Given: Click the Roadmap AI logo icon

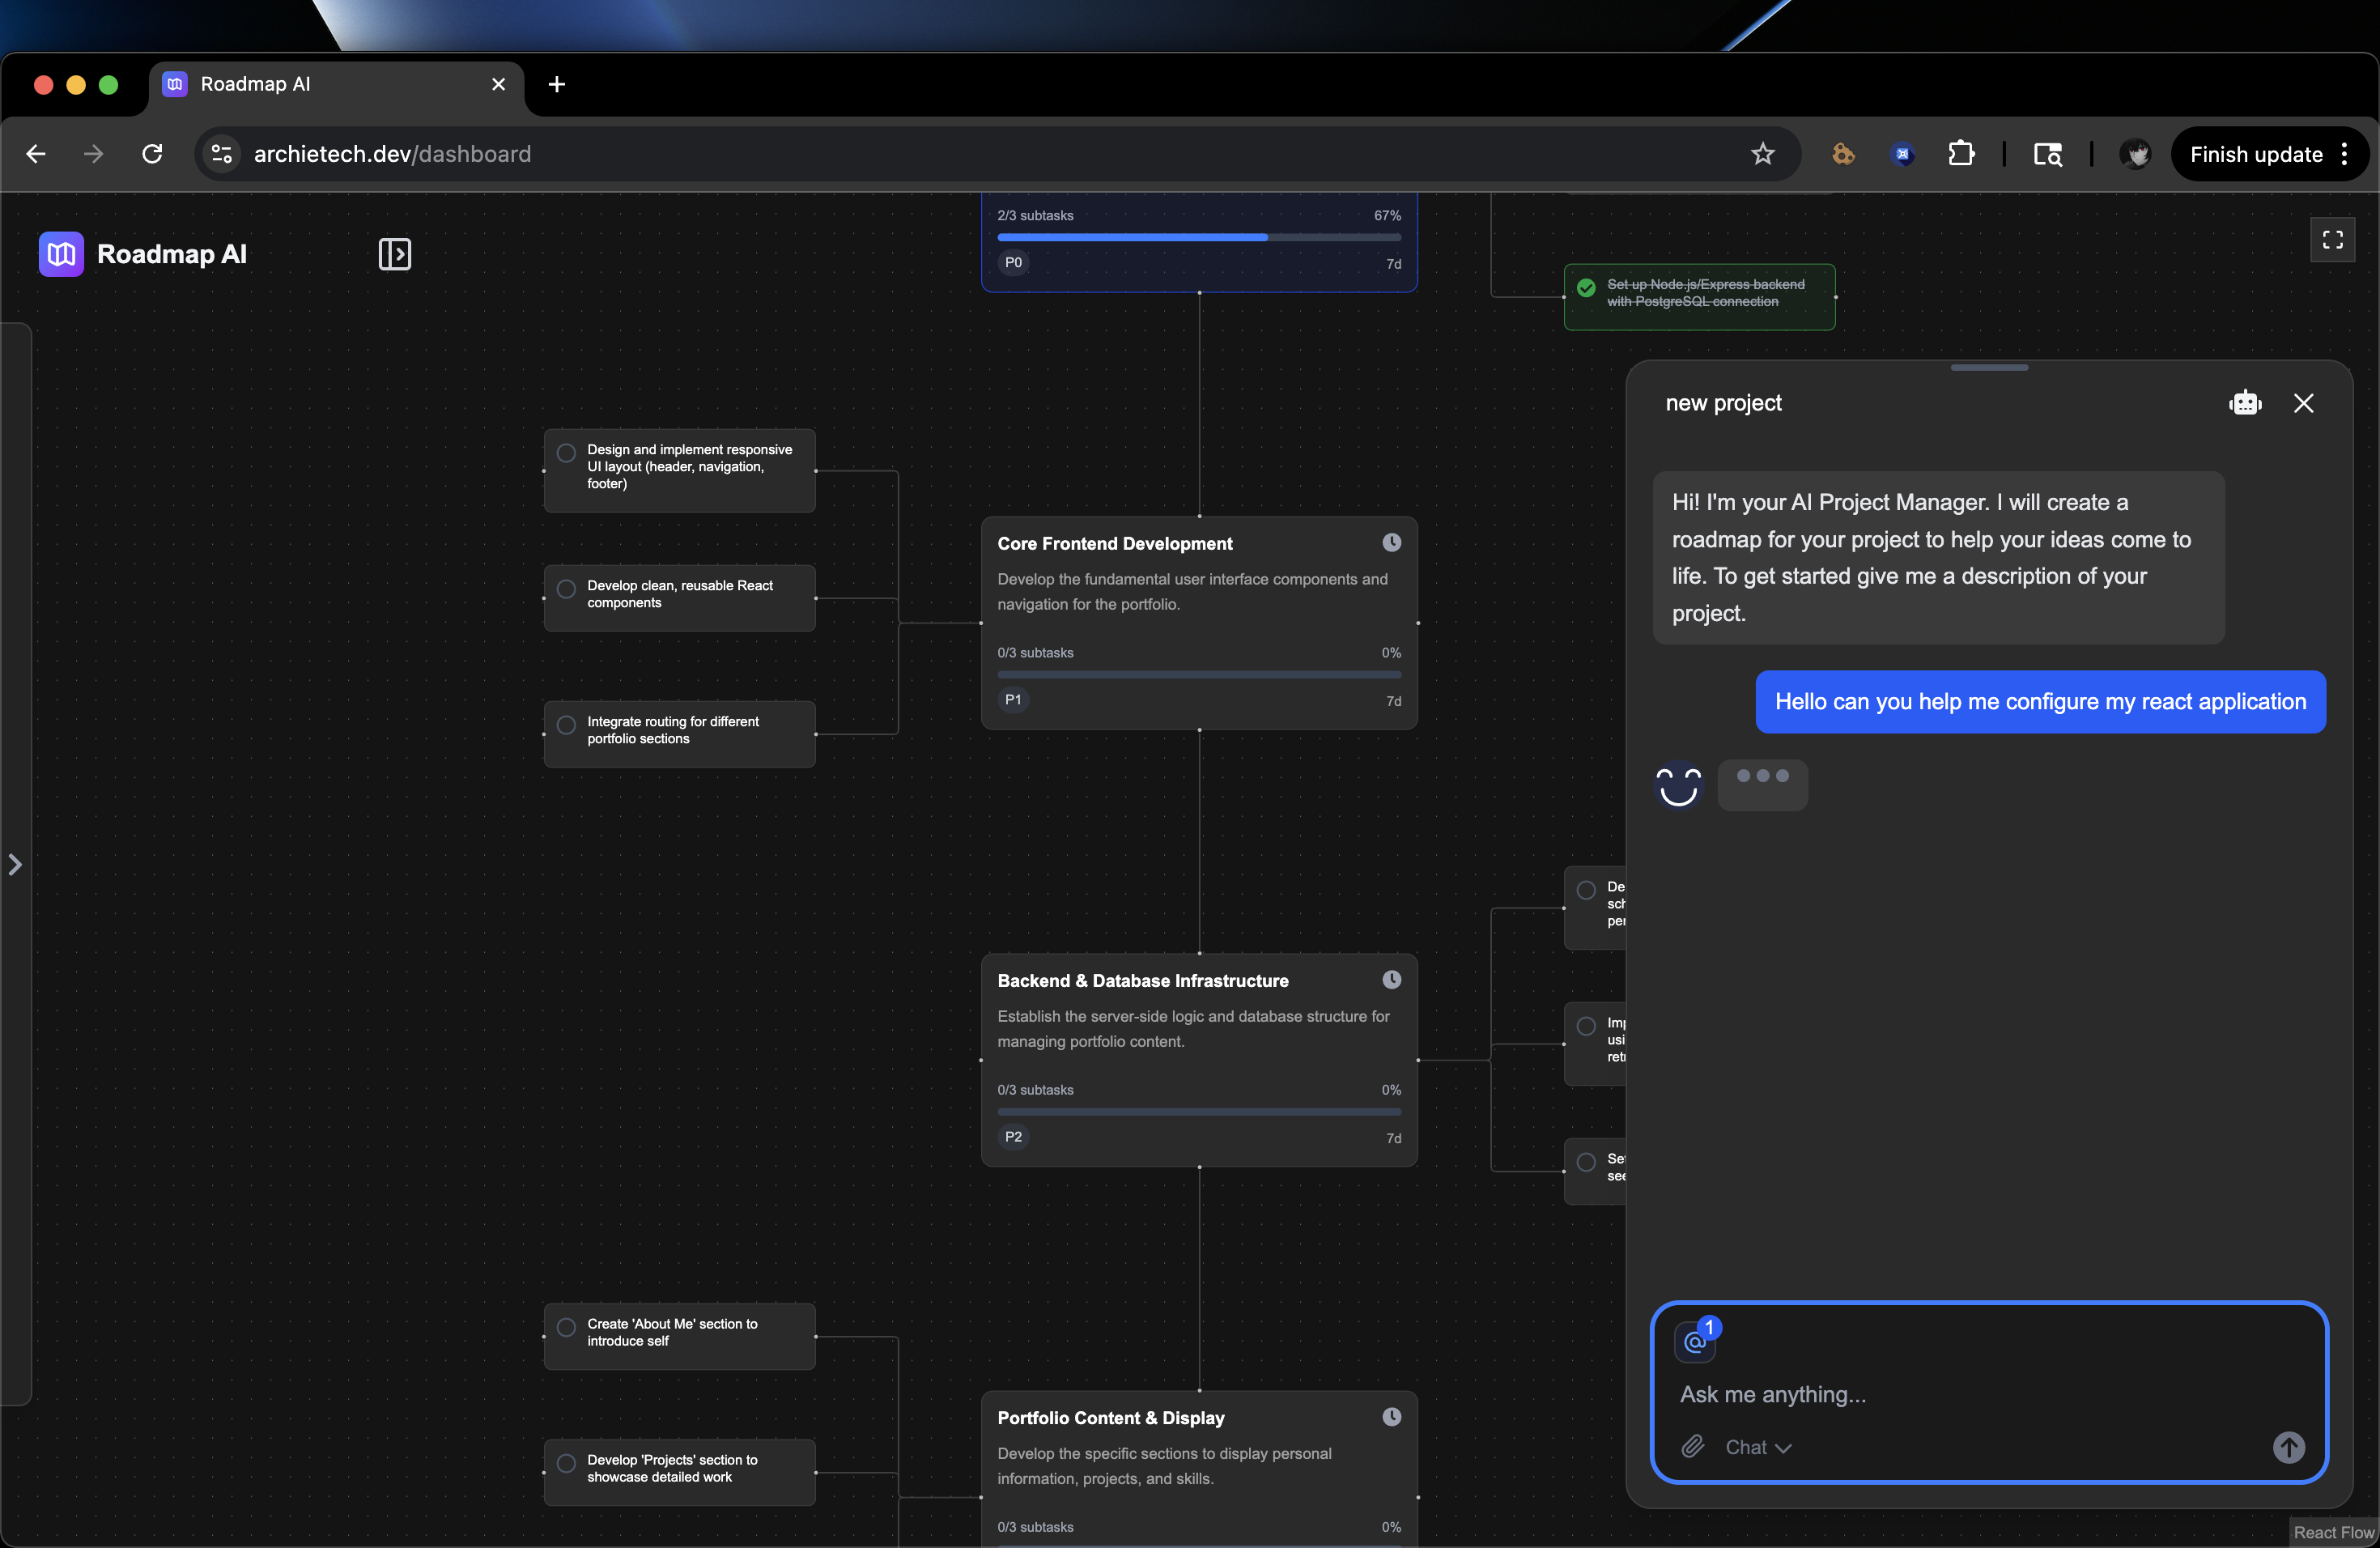Looking at the screenshot, I should pos(61,254).
